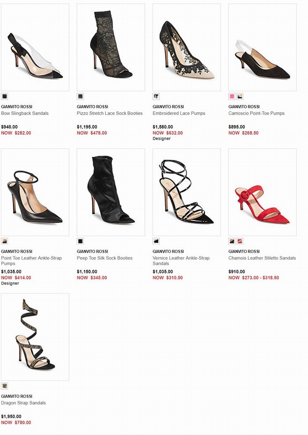Select second swatch for Camoscio Point-Toe Pumps
This screenshot has width=308, height=435.
(x=240, y=96)
